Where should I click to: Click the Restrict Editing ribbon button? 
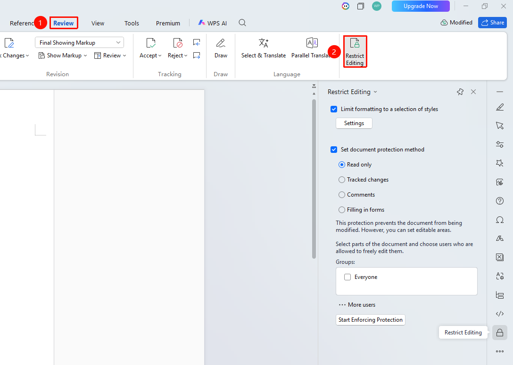tap(355, 52)
